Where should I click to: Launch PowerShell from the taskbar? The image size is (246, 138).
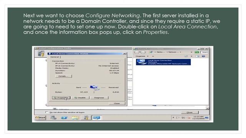(64, 118)
